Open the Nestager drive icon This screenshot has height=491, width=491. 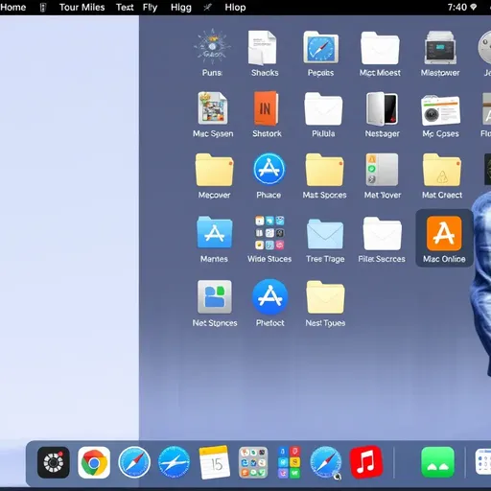[x=382, y=108]
